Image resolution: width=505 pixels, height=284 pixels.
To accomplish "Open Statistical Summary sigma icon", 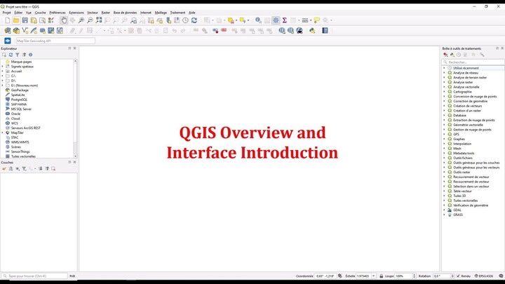I will [284, 20].
